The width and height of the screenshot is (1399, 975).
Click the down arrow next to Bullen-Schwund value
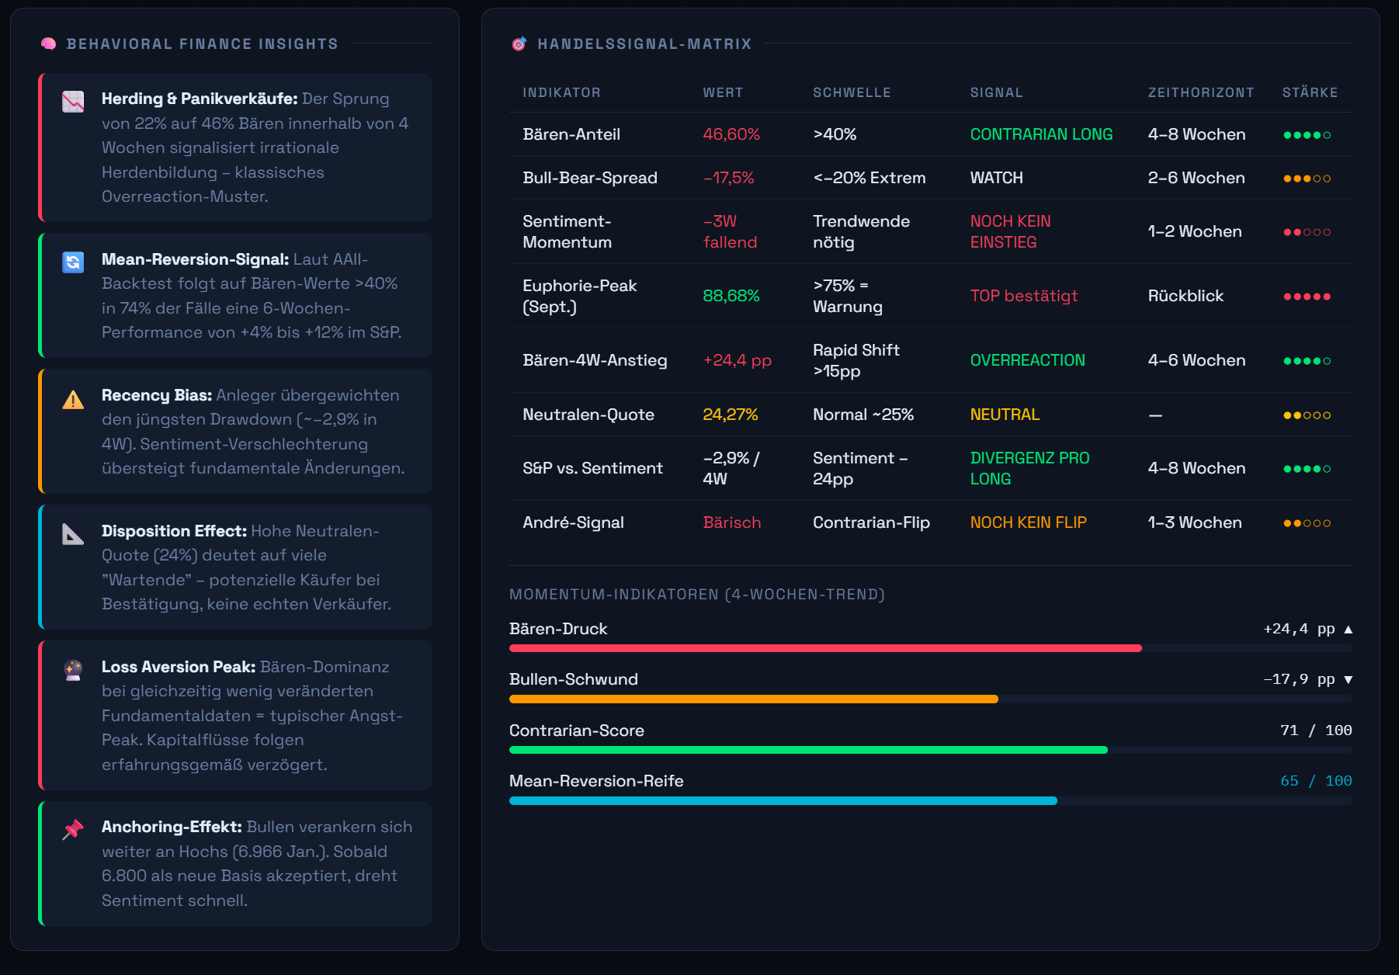(1349, 680)
